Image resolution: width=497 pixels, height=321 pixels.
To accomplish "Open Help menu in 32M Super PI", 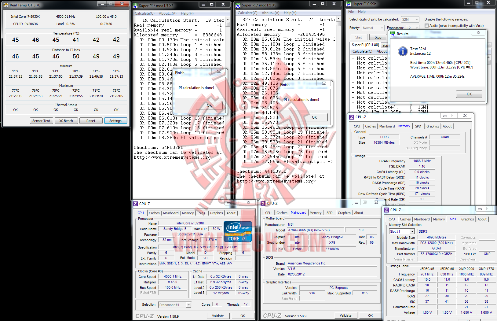I will click(290, 13).
